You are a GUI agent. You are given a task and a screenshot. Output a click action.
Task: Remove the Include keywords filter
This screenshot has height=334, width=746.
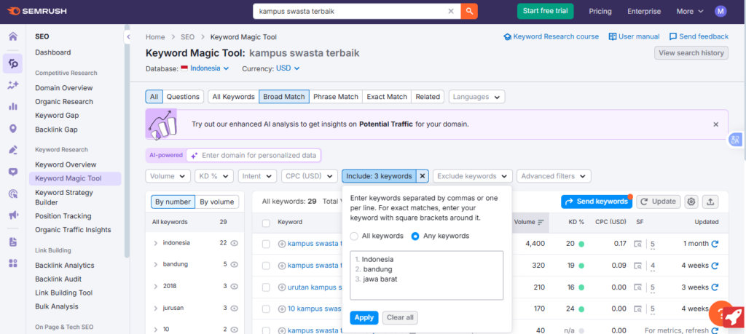(423, 176)
